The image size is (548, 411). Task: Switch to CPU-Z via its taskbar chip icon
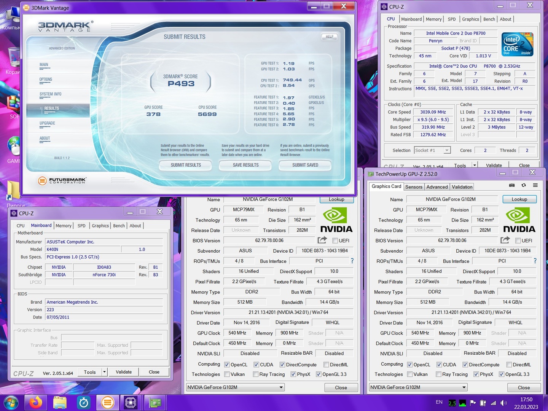[131, 402]
